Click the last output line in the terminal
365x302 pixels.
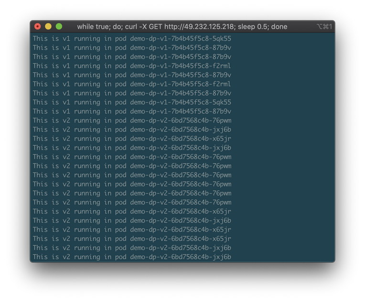click(x=131, y=257)
